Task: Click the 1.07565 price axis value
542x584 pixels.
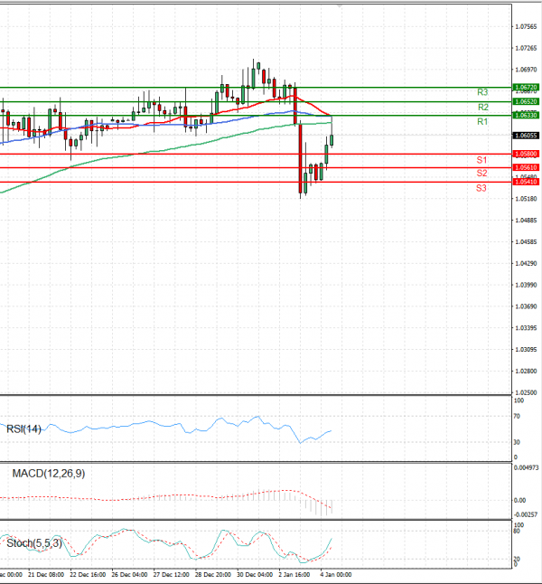Action: coord(526,27)
